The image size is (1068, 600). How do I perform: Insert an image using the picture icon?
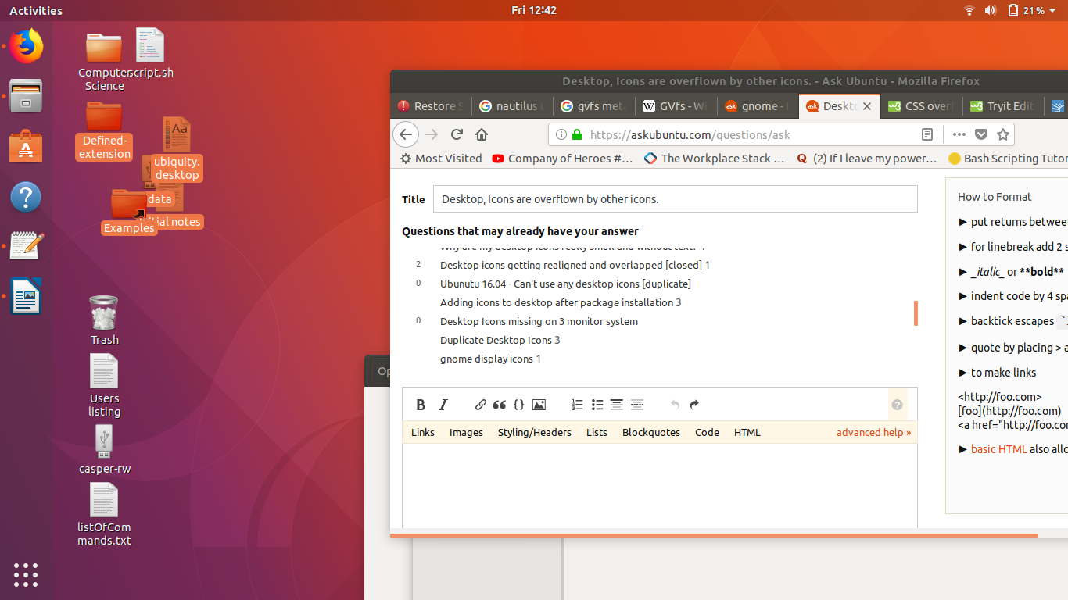(x=539, y=405)
